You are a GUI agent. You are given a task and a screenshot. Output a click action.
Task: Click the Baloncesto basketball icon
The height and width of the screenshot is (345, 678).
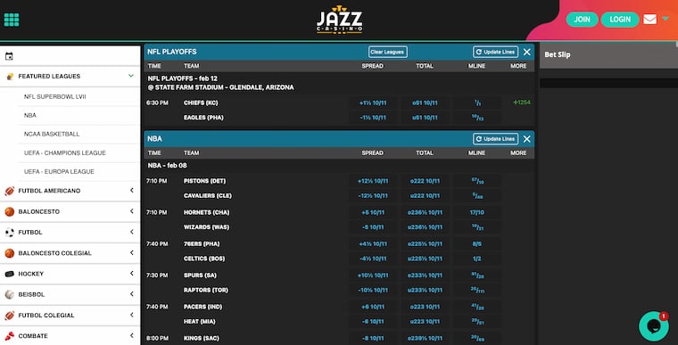point(10,211)
